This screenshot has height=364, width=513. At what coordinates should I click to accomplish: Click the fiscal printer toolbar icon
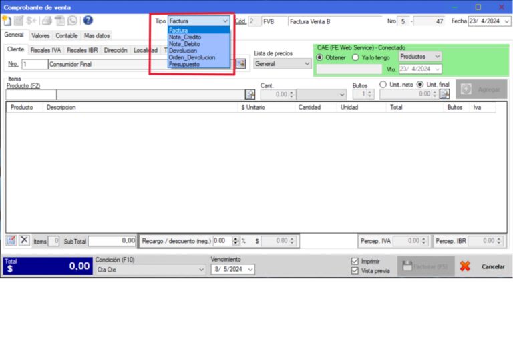tap(59, 21)
